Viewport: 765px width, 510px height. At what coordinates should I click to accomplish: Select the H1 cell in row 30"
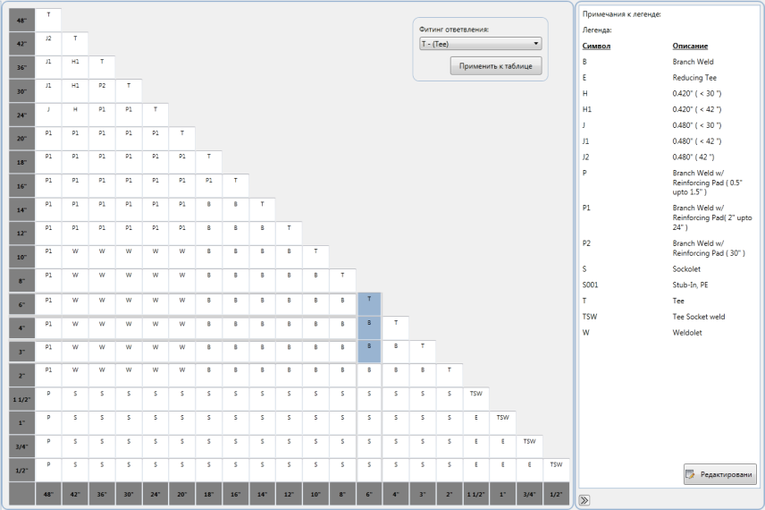pyautogui.click(x=75, y=91)
